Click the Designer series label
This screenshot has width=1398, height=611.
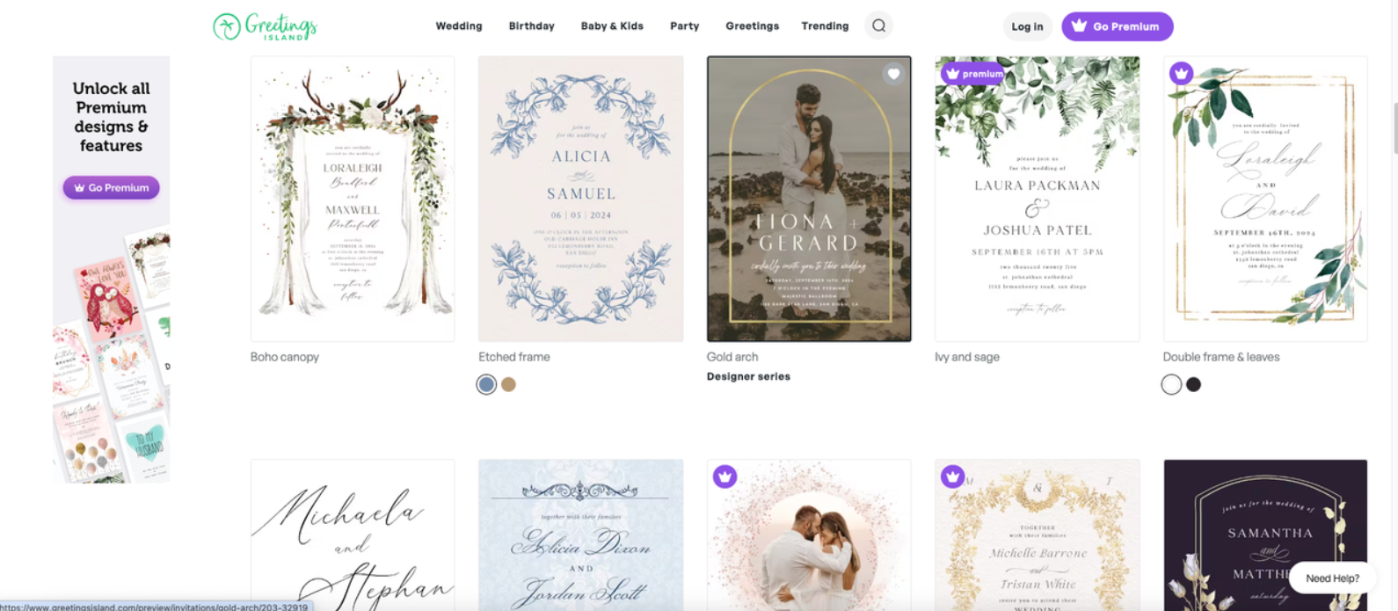(748, 376)
